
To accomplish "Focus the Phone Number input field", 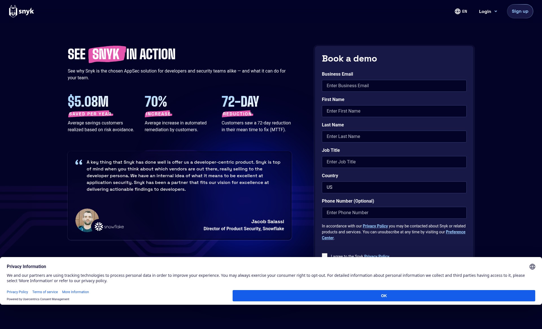I will (394, 213).
